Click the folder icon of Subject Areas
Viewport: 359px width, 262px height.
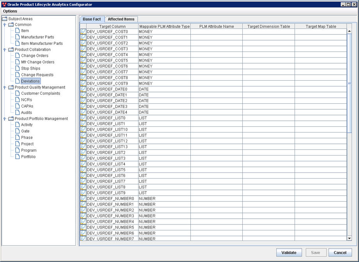click(x=5, y=19)
